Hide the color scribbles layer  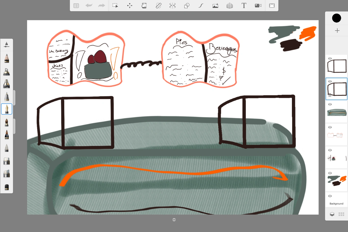point(330,173)
